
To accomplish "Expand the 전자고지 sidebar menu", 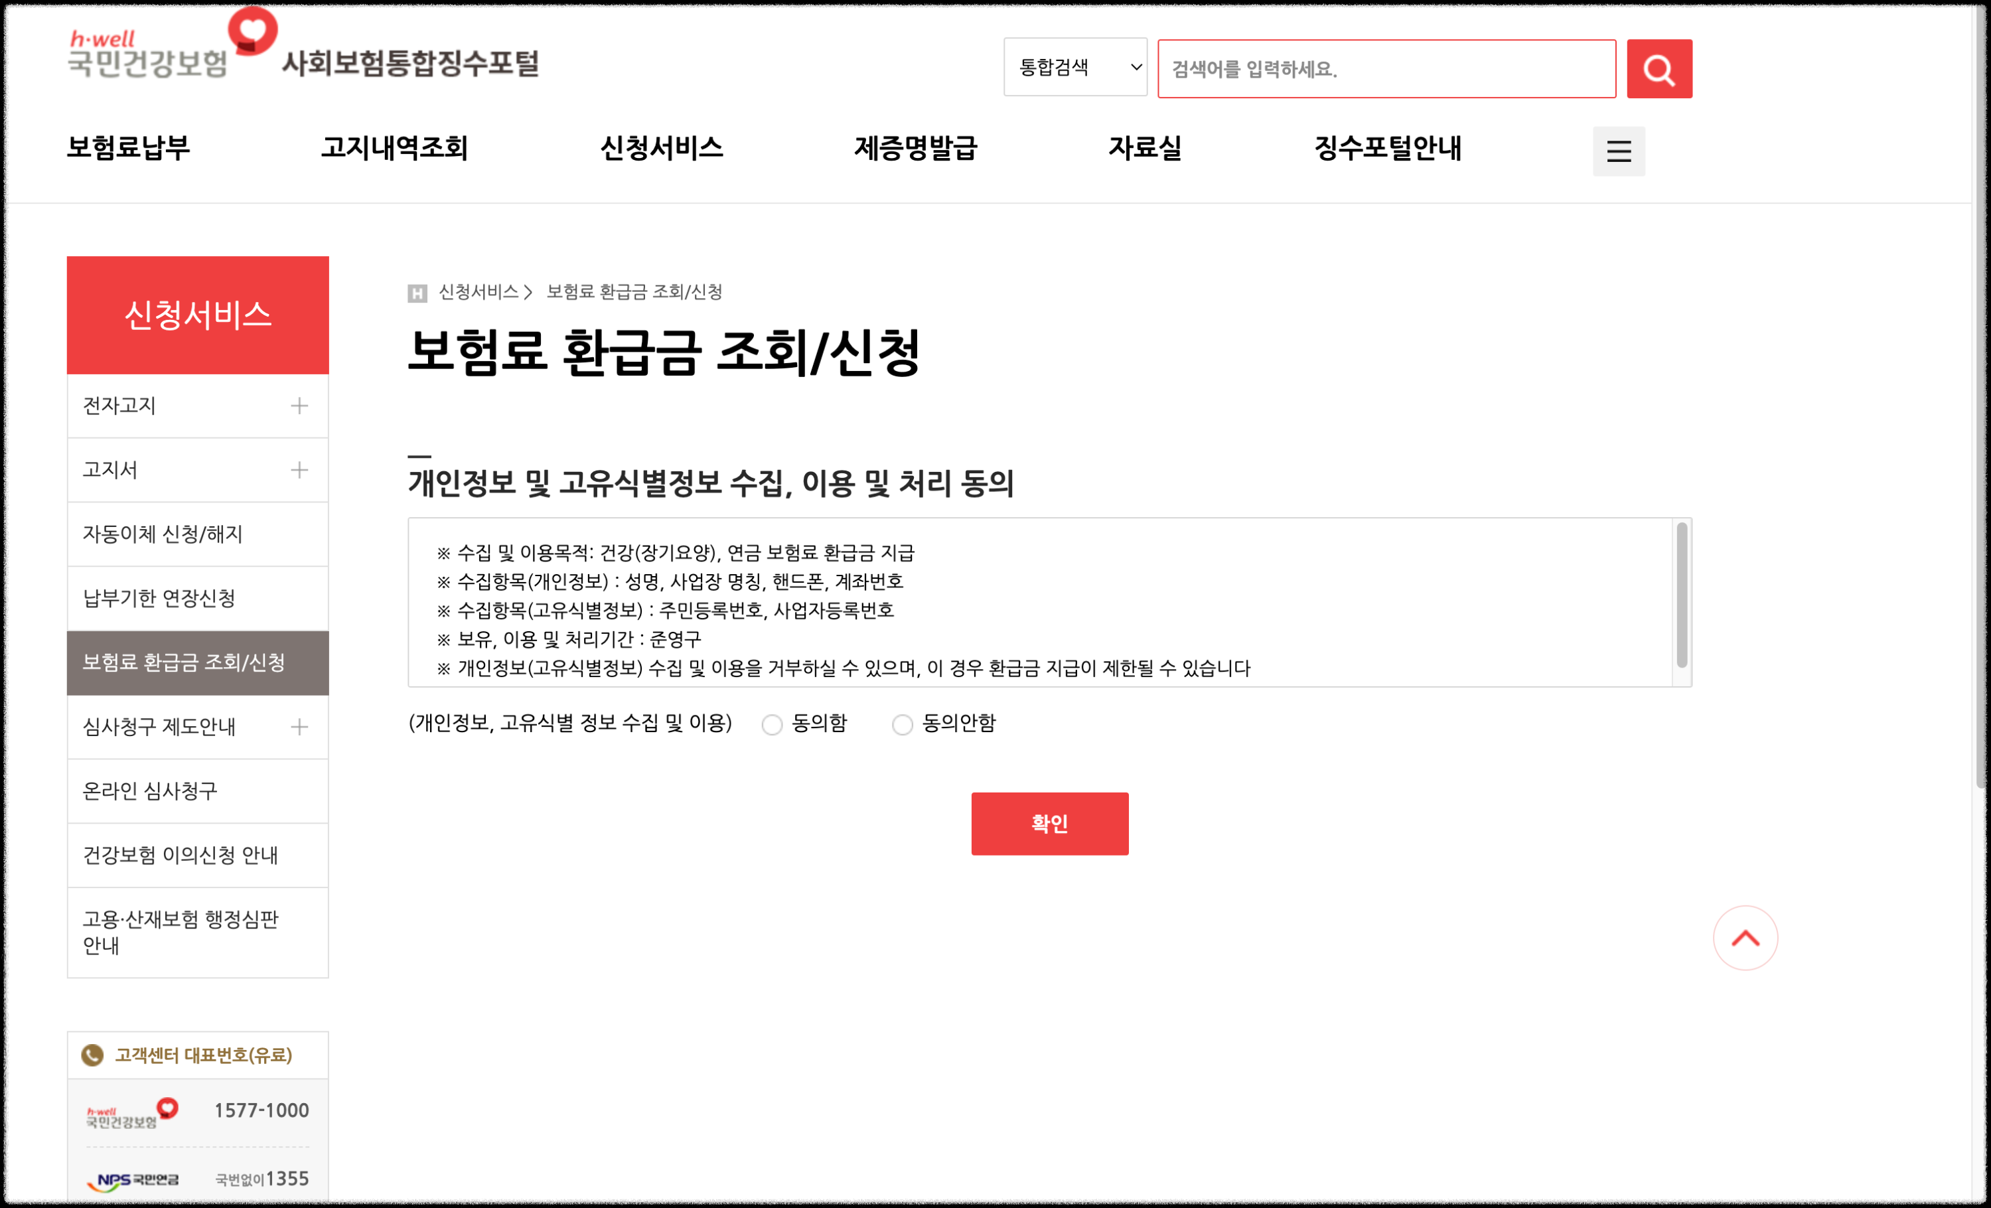I will [299, 406].
